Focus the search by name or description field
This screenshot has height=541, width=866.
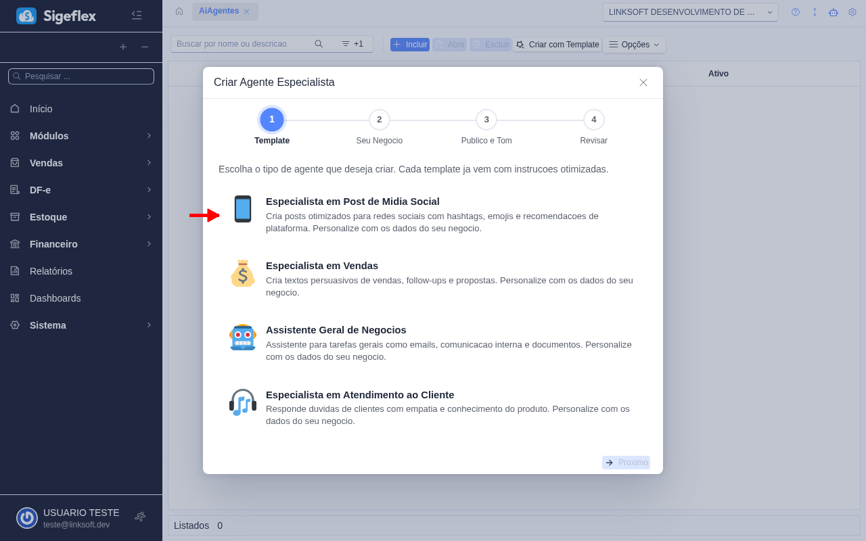coord(242,44)
